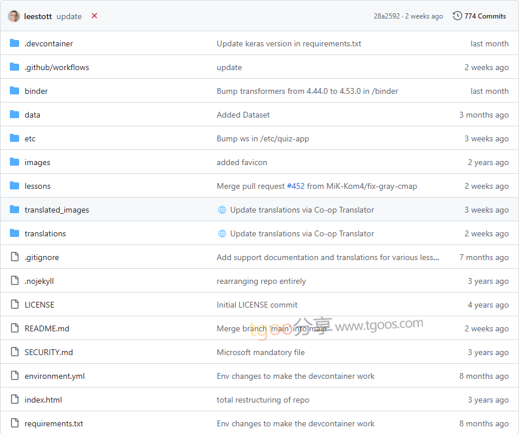The width and height of the screenshot is (519, 435).
Task: Open the requirements.txt file
Action: point(54,423)
